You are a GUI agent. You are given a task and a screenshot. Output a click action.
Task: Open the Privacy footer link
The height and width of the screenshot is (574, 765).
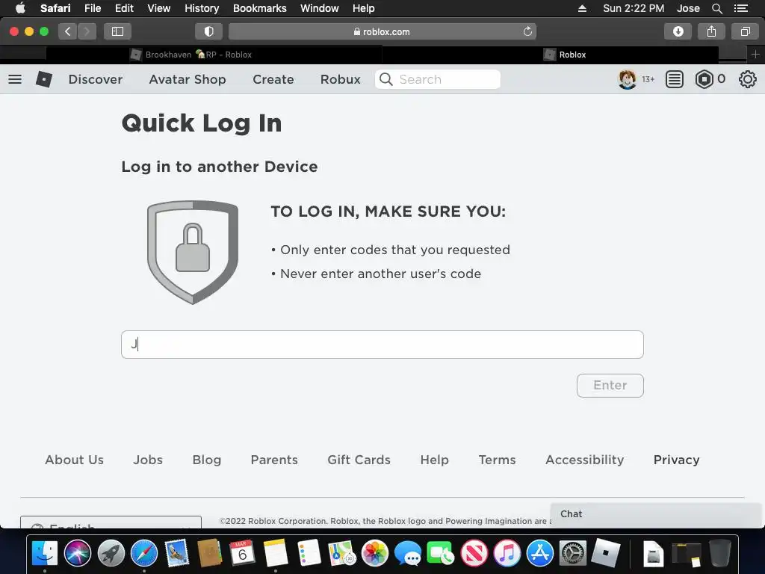point(676,460)
